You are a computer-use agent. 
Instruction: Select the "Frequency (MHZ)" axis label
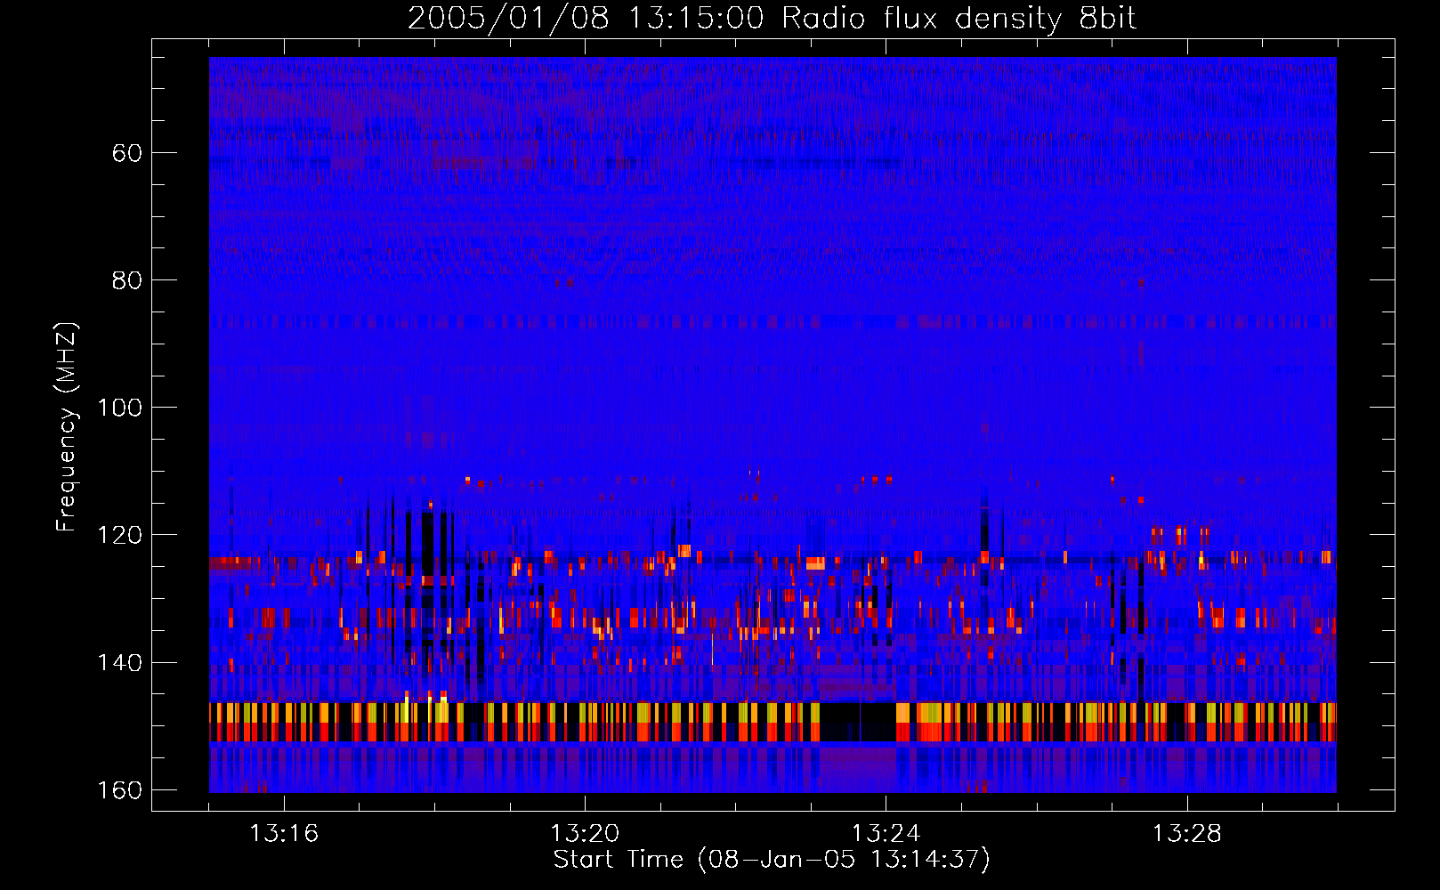(67, 426)
